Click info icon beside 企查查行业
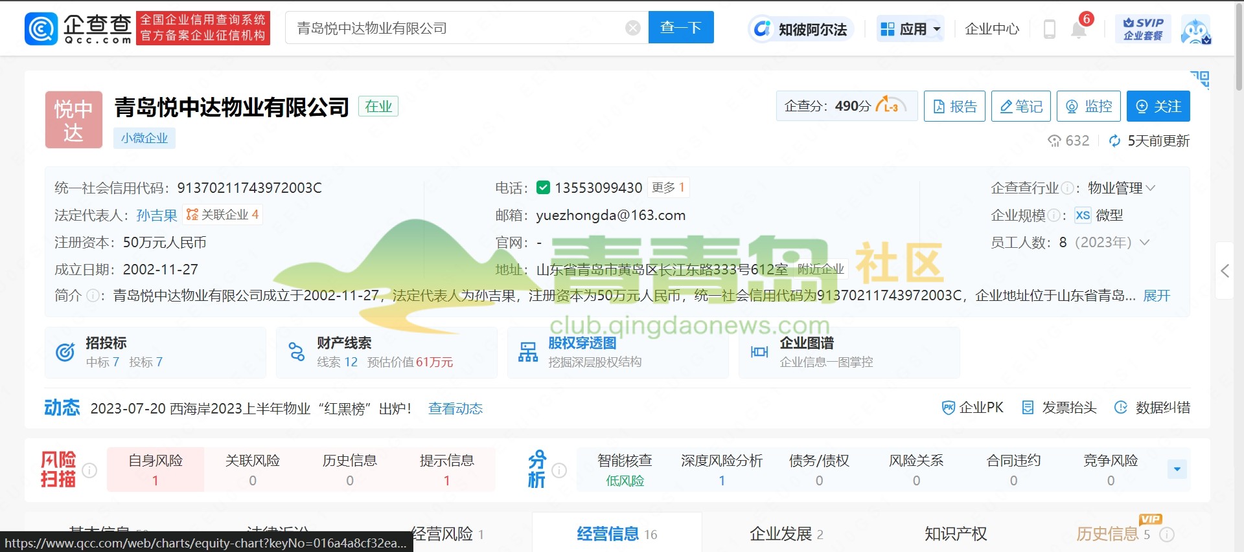 click(x=1066, y=188)
